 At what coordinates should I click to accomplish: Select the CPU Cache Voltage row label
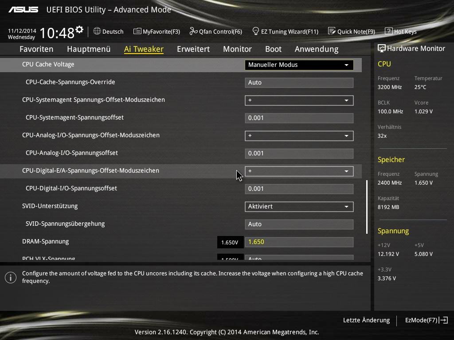coord(48,64)
